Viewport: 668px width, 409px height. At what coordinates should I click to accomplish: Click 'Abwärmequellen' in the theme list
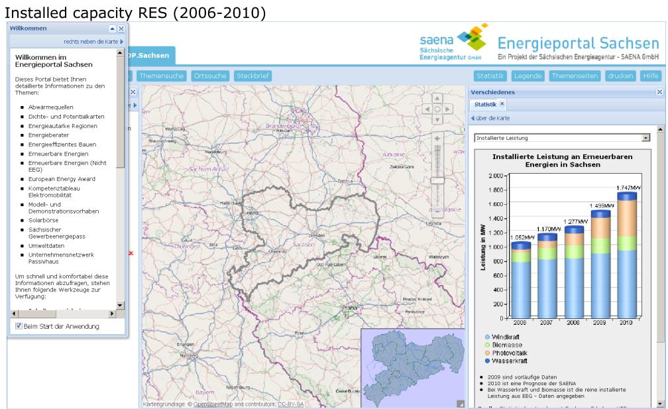(50, 107)
